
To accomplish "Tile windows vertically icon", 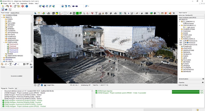I will (x=66, y=6).
